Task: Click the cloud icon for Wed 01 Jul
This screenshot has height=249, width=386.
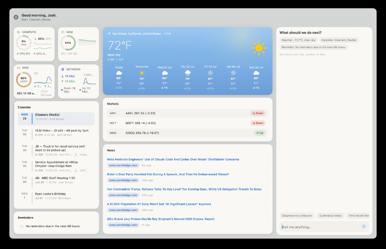Action: coord(165,73)
